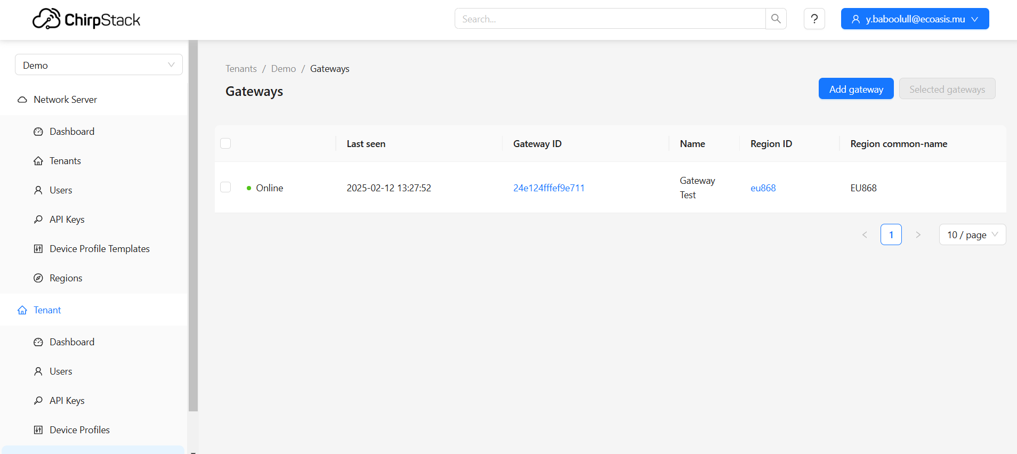The width and height of the screenshot is (1017, 454).
Task: Click the Tenants house icon in sidebar
Action: [38, 161]
